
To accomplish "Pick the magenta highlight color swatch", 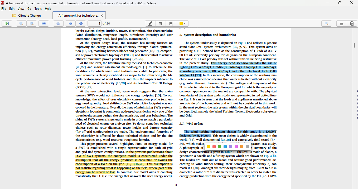I will click(236, 147).
